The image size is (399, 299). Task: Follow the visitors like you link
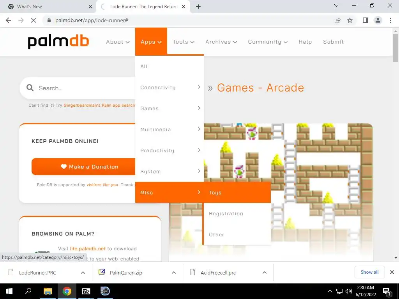coord(102,185)
